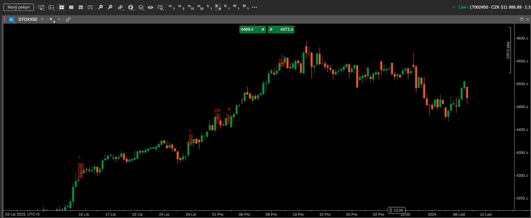Switch to the h1 timeframe
This screenshot has height=218, width=531.
coord(209,7)
